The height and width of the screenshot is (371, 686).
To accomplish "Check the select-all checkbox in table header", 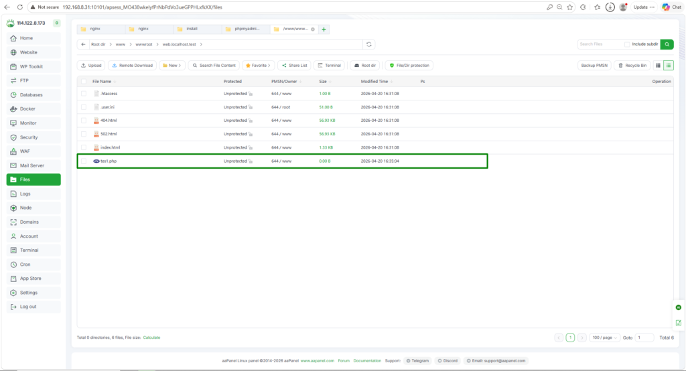I will [x=84, y=81].
